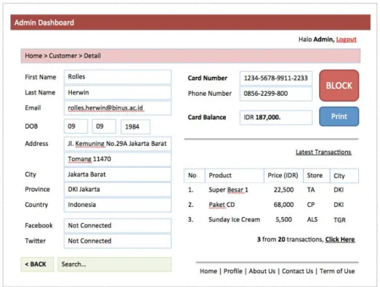
Task: Click the Twitter Not Connected field
Action: [x=118, y=241]
